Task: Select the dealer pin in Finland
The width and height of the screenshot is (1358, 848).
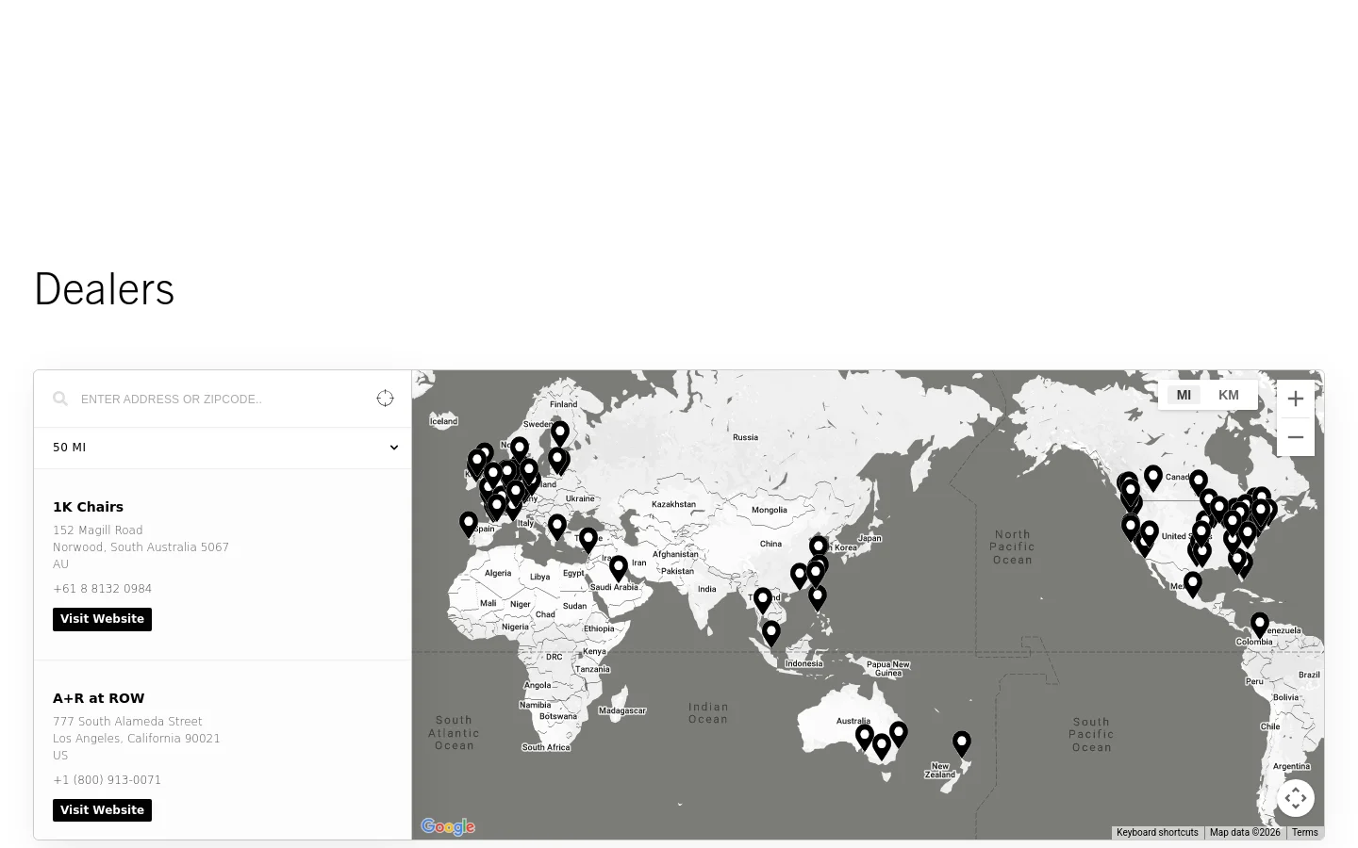Action: point(560,433)
